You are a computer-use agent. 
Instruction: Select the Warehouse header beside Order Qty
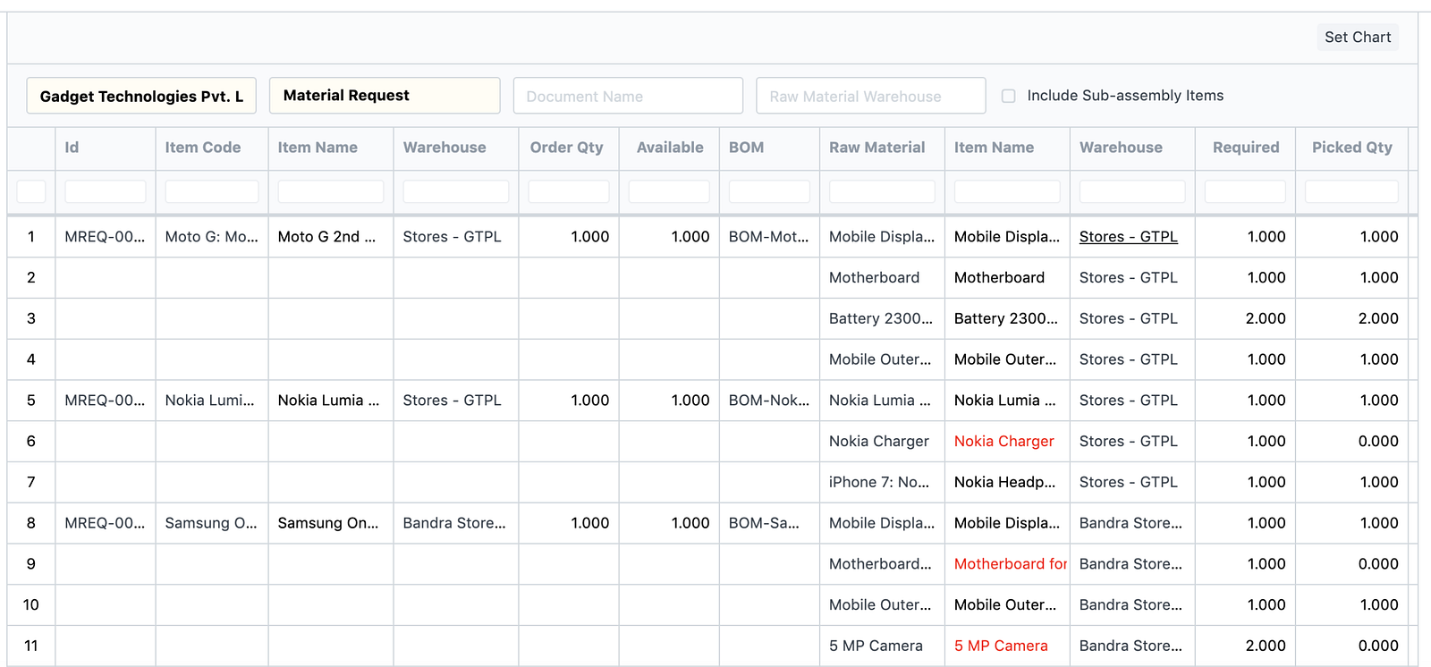coord(445,148)
